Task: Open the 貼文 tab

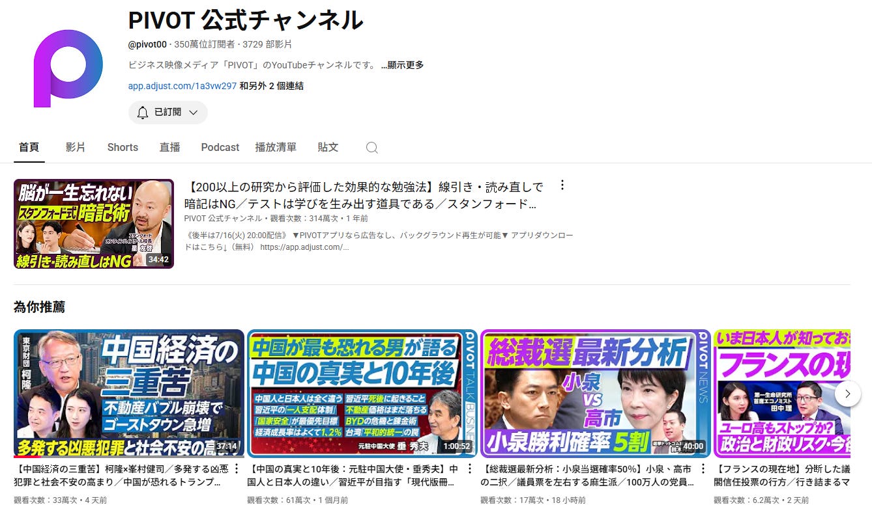Action: (x=328, y=147)
